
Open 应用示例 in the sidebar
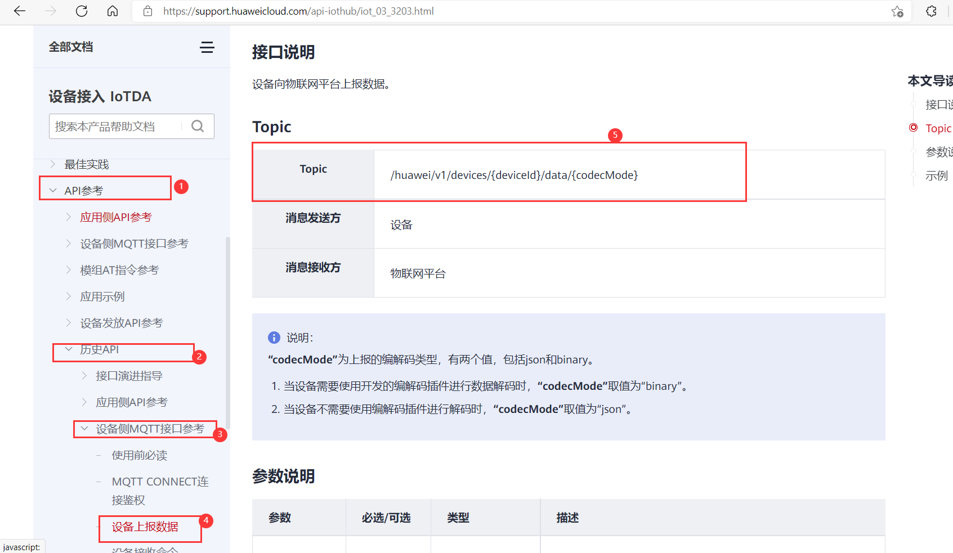click(102, 296)
